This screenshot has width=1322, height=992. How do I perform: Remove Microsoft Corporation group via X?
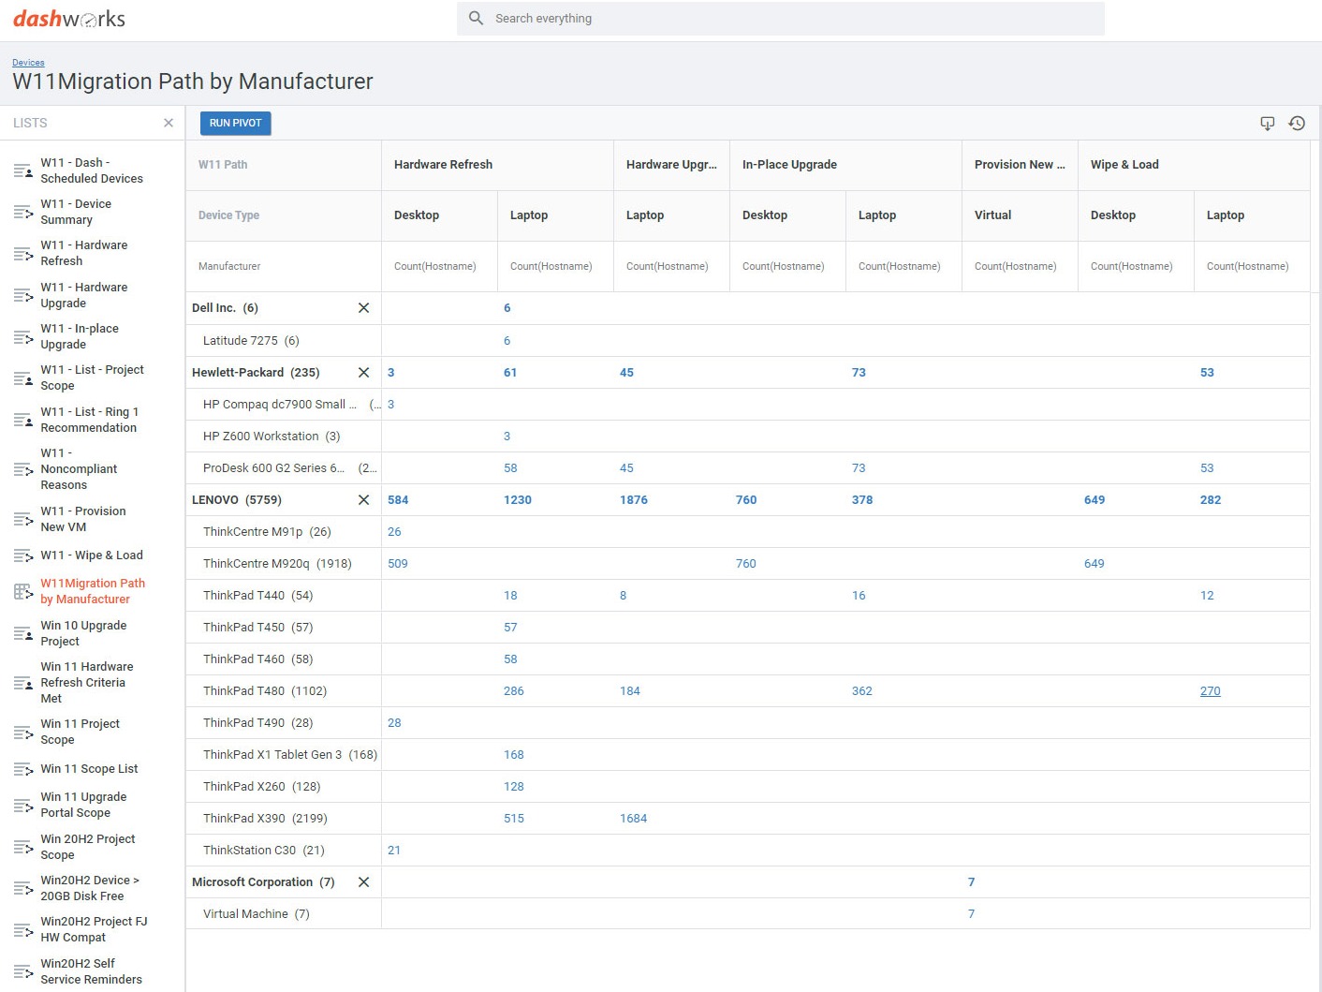[363, 881]
